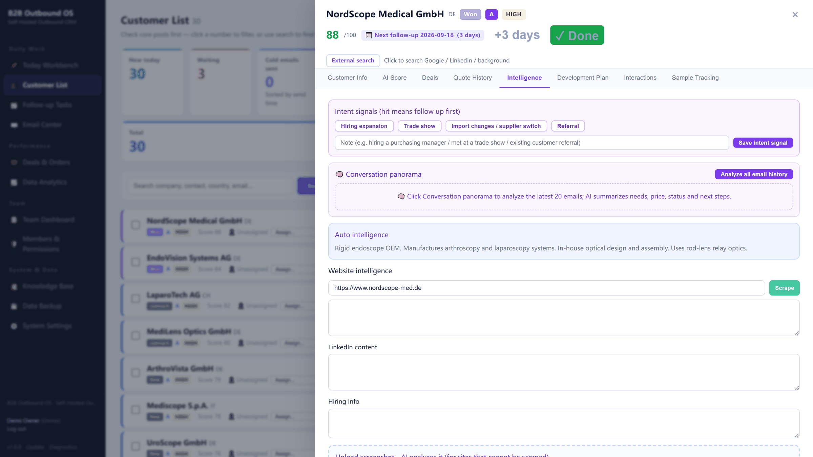This screenshot has width=813, height=457.
Task: Postpone follow-up by +3 days
Action: pyautogui.click(x=517, y=35)
